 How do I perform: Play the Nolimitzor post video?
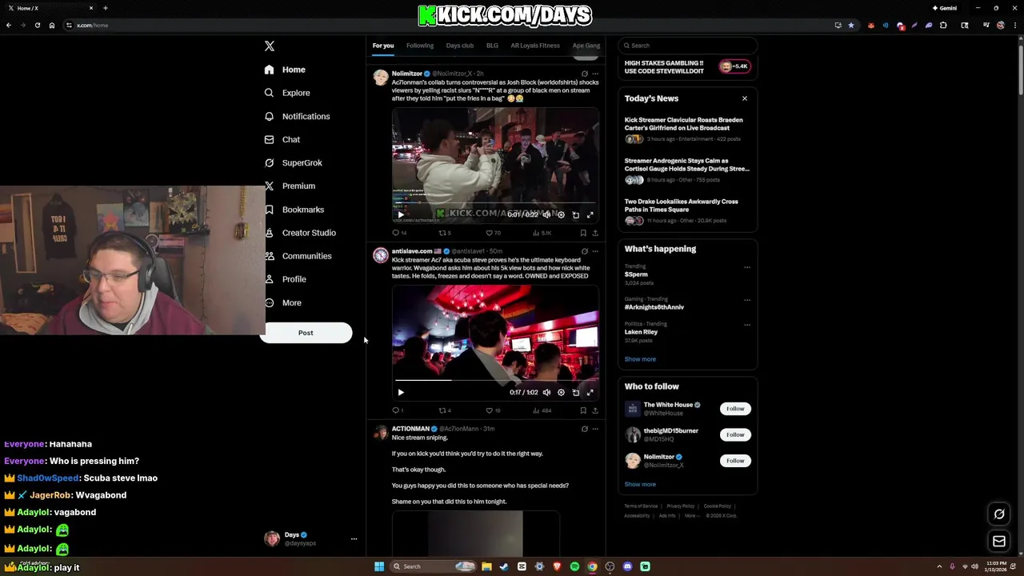[x=401, y=214]
